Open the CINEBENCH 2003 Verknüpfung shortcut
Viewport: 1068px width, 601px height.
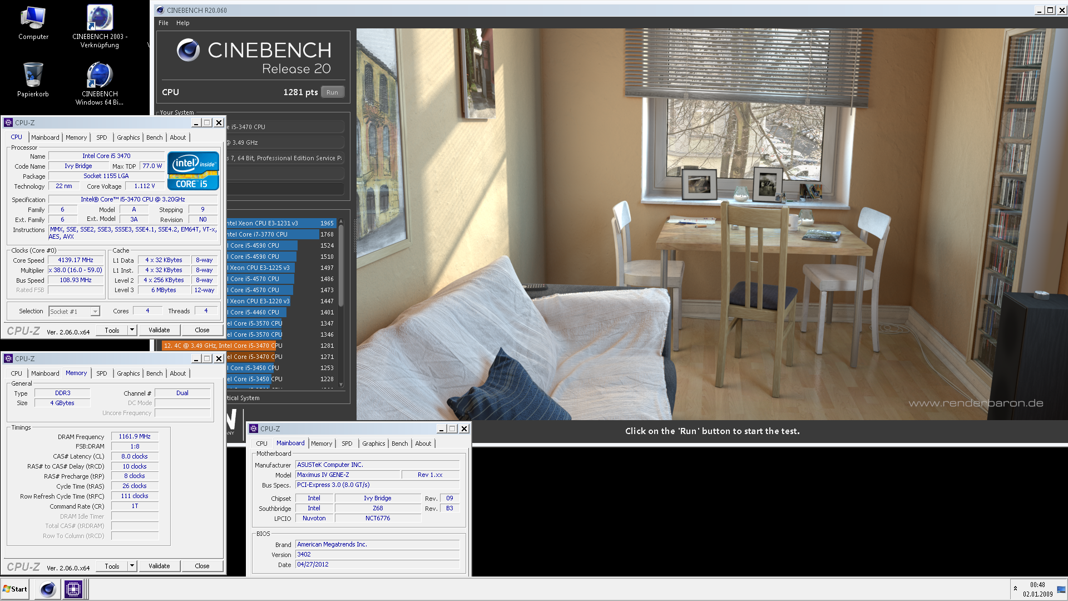pyautogui.click(x=100, y=26)
